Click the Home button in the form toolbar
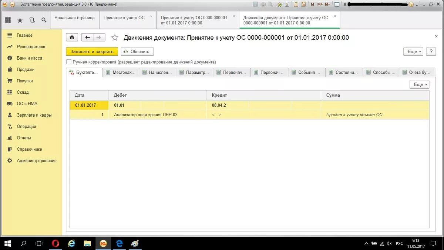 point(72,37)
